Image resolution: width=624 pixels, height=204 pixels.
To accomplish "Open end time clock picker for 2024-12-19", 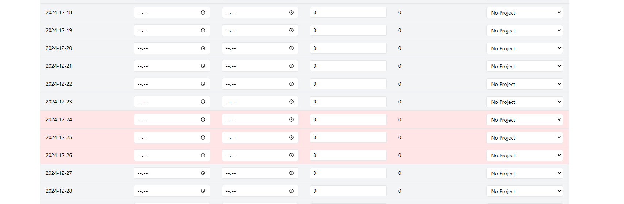I will click(x=291, y=30).
